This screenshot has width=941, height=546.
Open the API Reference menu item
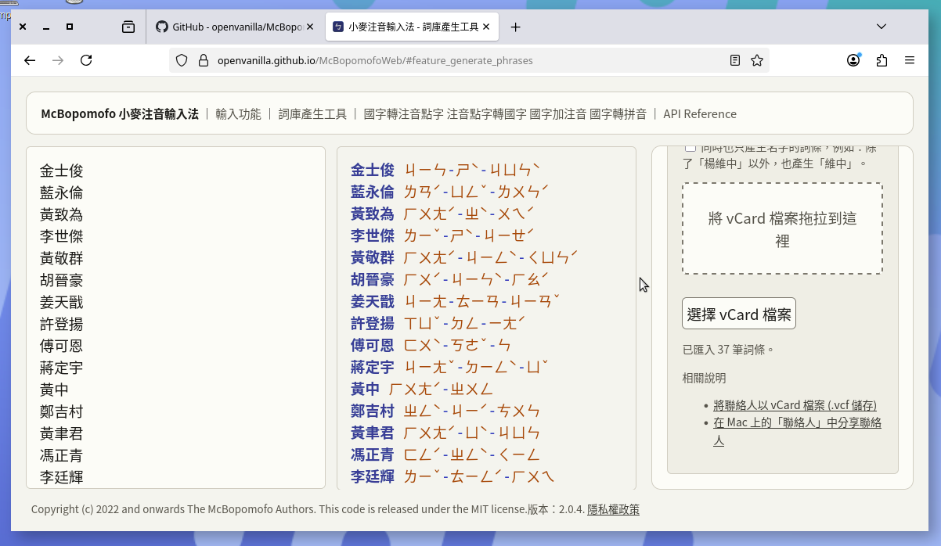(x=700, y=113)
